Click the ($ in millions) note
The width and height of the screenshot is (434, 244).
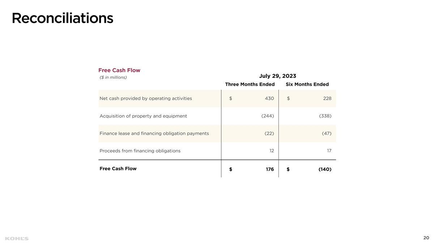coord(113,77)
